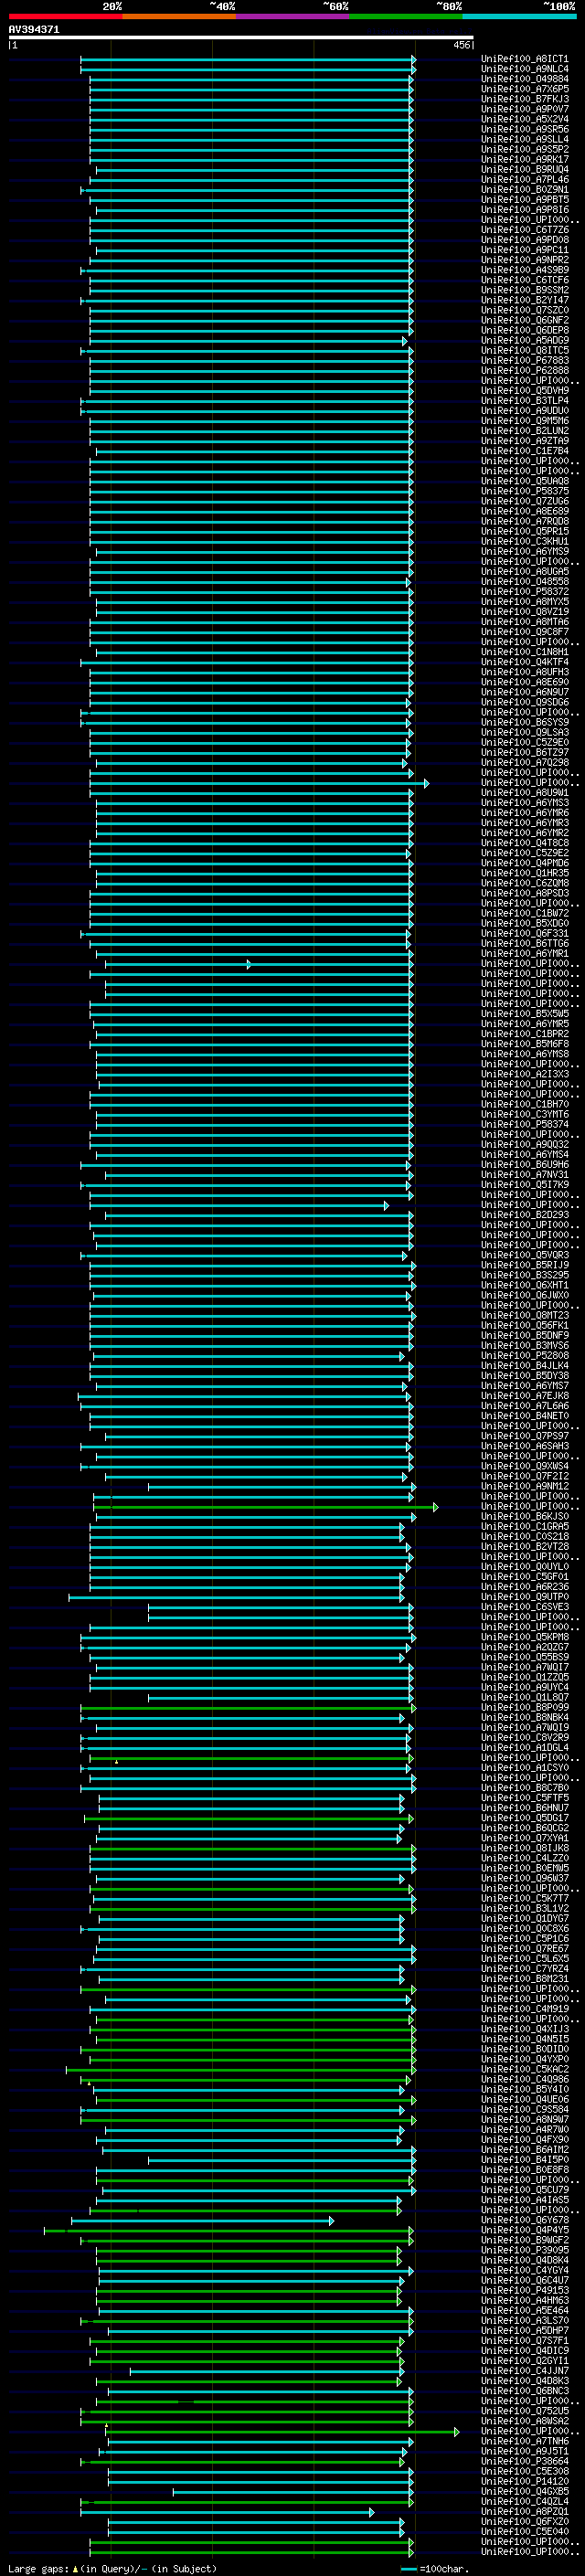Viewport: 585px width, 2576px height.
Task: Select the UniRef100_A9RK17 label
Action: click(525, 159)
